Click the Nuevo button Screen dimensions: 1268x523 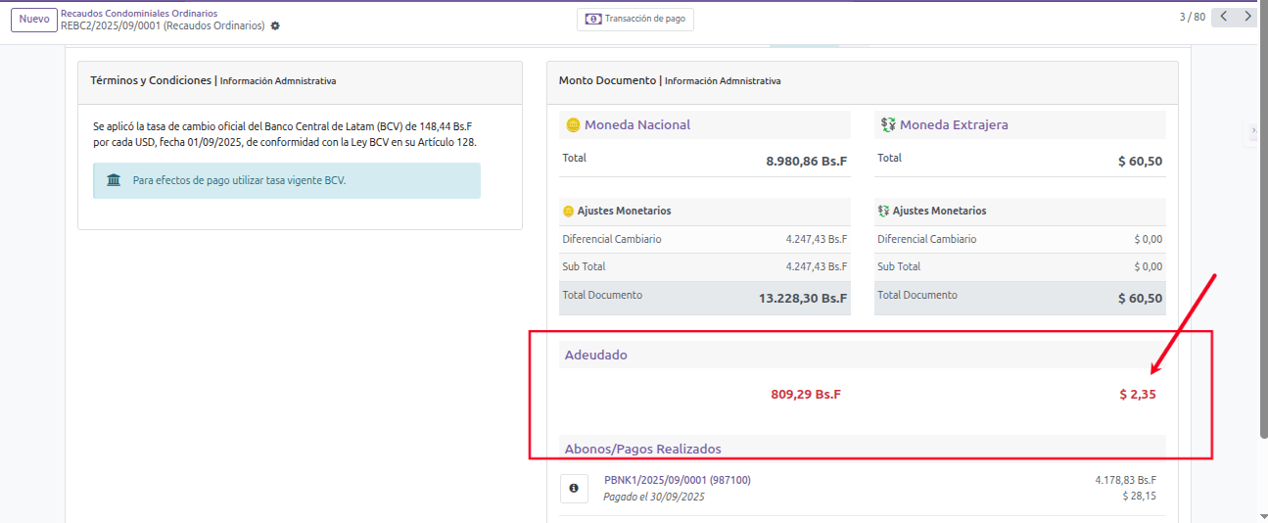34,20
